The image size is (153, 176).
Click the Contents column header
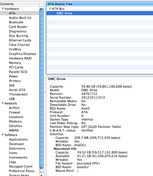pyautogui.click(x=19, y=4)
